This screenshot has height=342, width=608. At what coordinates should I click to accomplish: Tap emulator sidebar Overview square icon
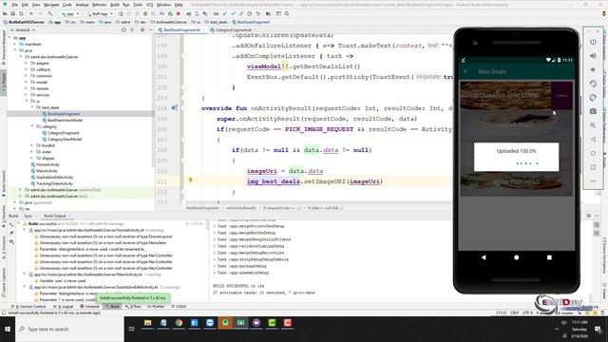[x=593, y=167]
